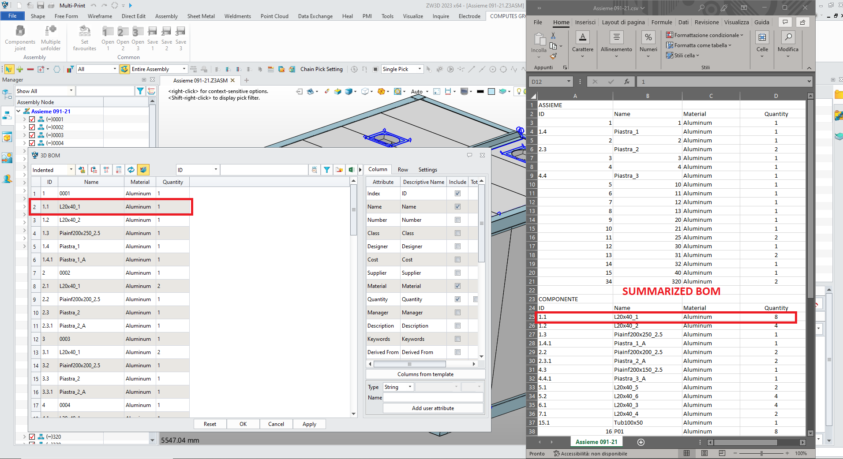The image size is (843, 459).
Task: Click the Columns from template button
Action: click(x=425, y=374)
